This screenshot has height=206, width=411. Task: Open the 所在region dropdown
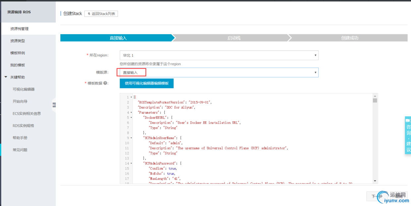click(x=219, y=55)
